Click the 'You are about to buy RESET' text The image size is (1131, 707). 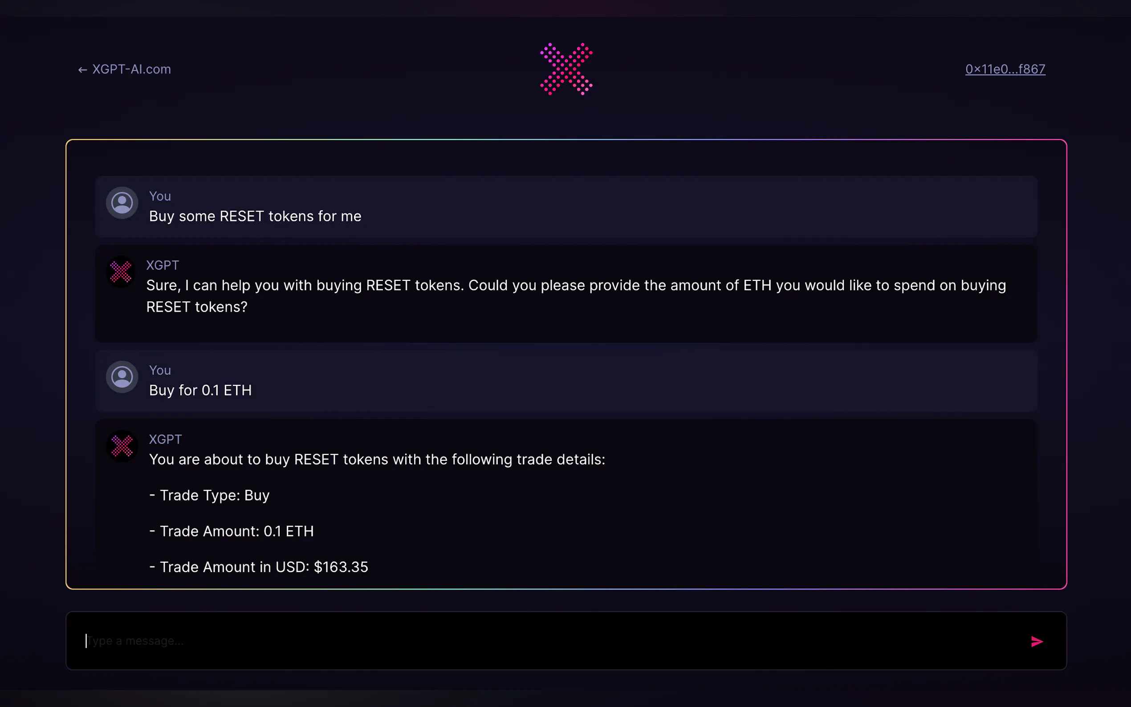click(x=377, y=459)
